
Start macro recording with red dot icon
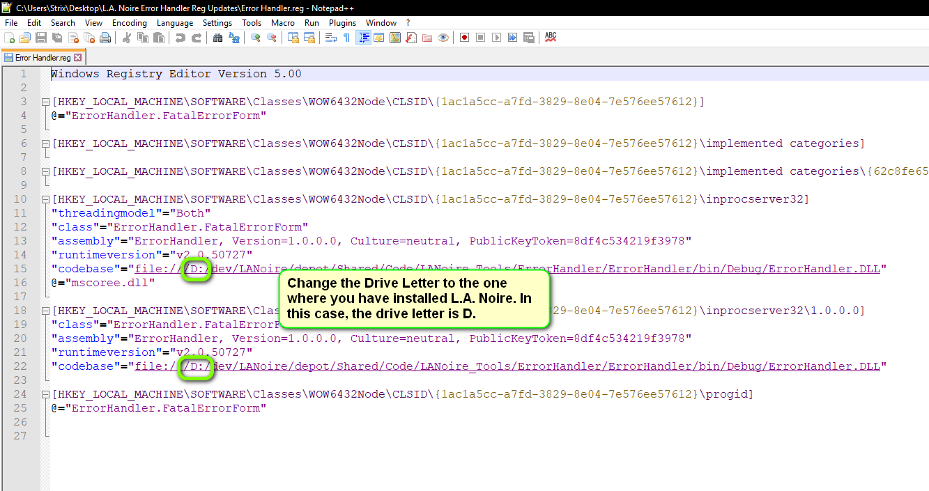pos(464,38)
